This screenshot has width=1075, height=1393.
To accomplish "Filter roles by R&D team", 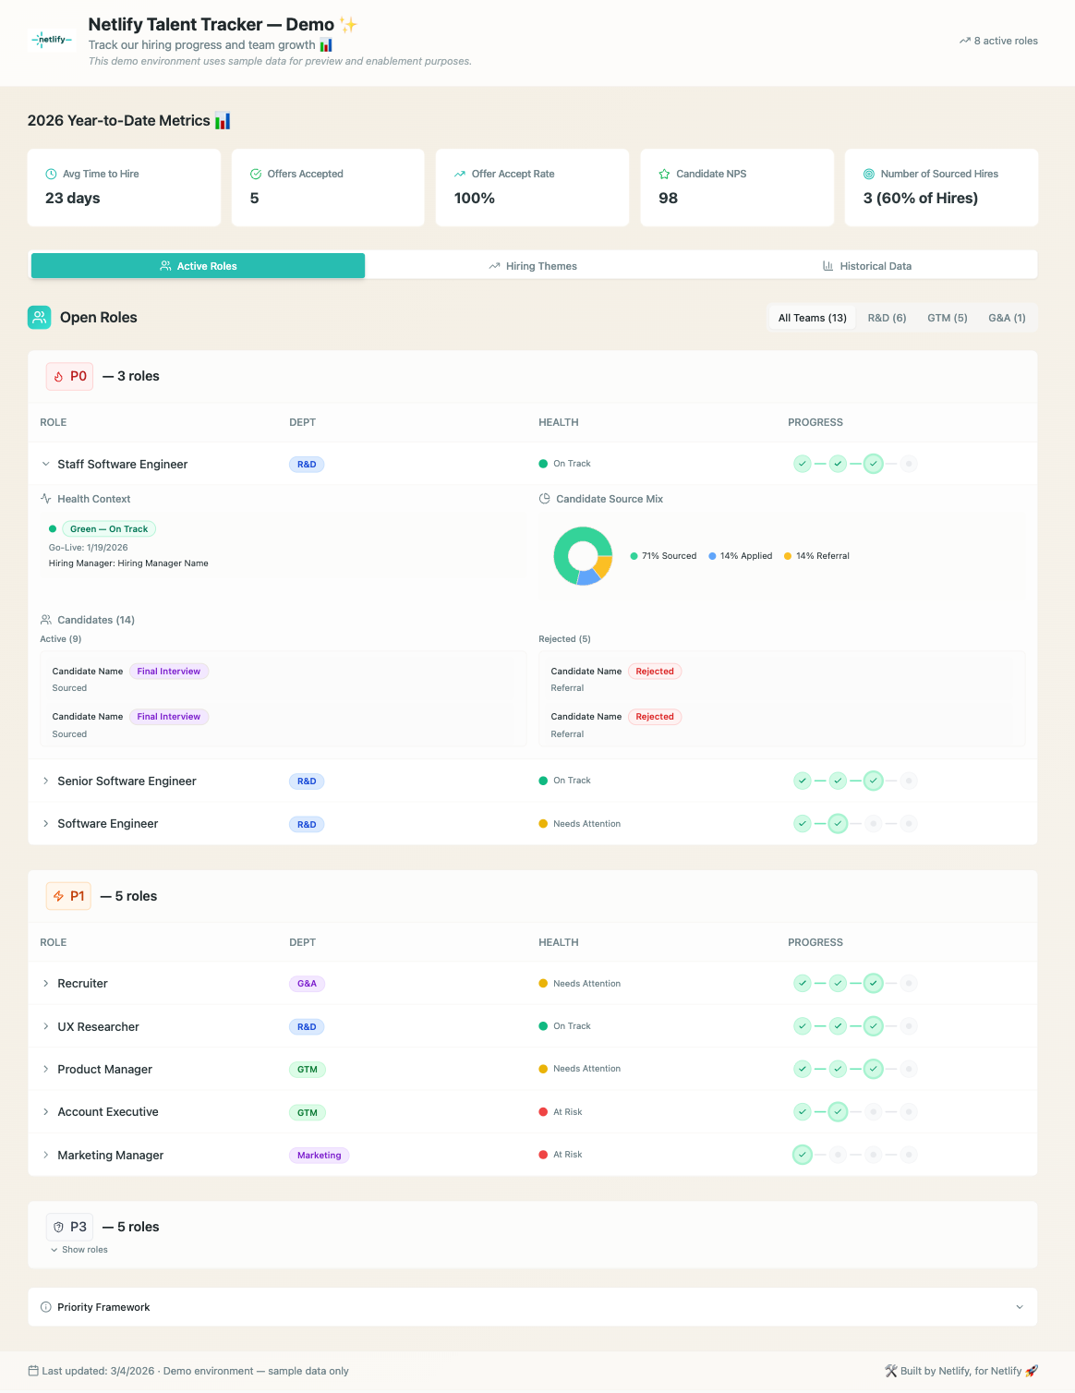I will point(887,317).
